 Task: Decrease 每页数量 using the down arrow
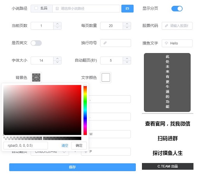coord(127,27)
